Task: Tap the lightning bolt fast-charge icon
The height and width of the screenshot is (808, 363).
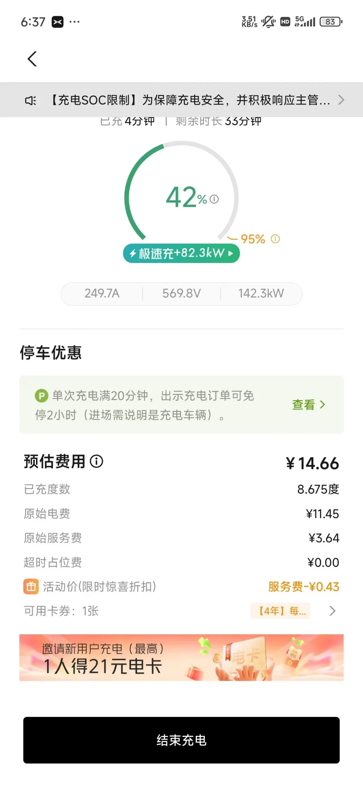Action: pyautogui.click(x=133, y=253)
